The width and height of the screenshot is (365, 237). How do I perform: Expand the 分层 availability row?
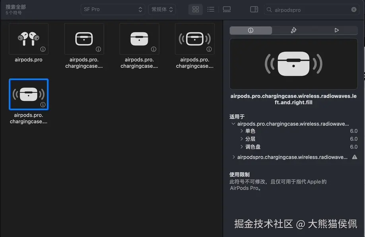(242, 139)
